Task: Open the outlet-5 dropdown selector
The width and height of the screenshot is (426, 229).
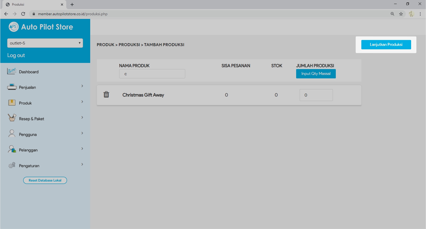Action: [45, 43]
